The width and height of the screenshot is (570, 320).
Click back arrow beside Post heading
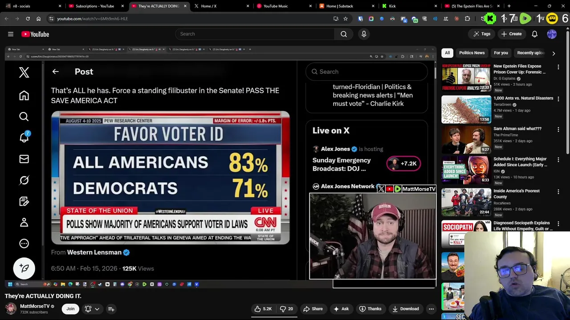point(55,72)
